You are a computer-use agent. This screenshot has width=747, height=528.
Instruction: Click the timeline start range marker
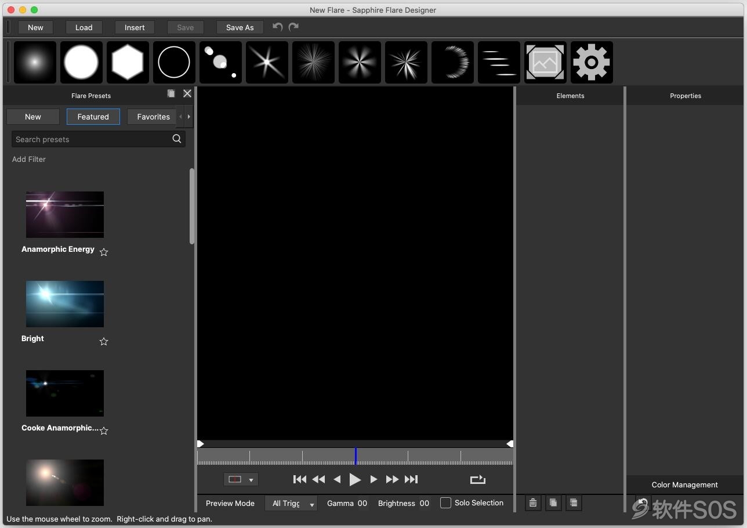(200, 444)
